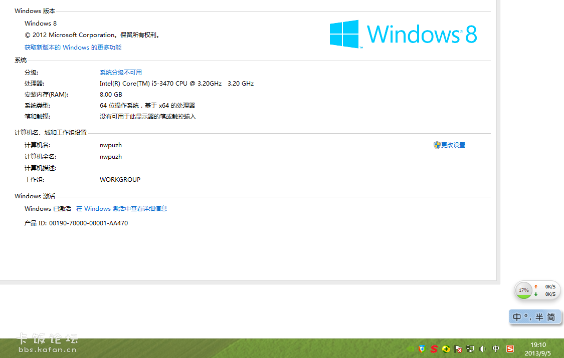Click the blue shield security tray icon
This screenshot has width=564, height=358.
click(x=422, y=349)
